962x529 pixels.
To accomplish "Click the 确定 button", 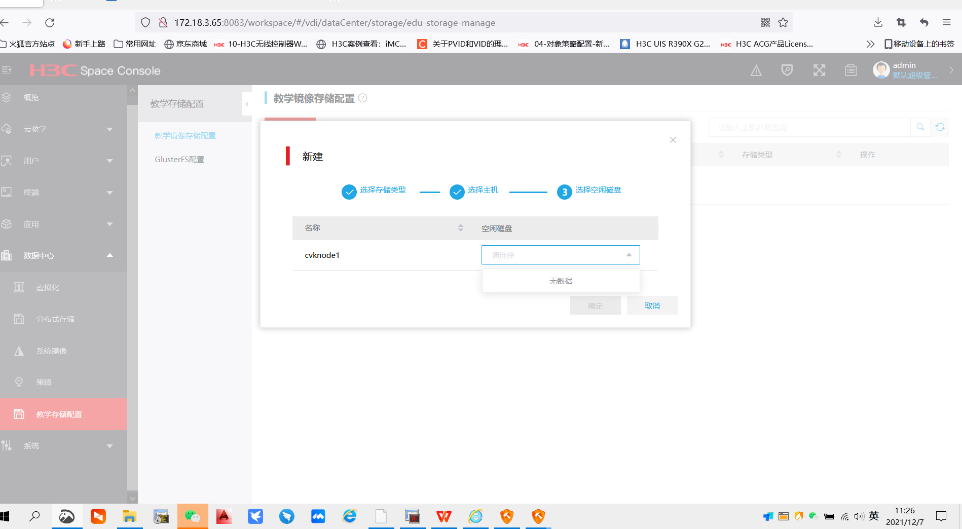I will pyautogui.click(x=595, y=306).
